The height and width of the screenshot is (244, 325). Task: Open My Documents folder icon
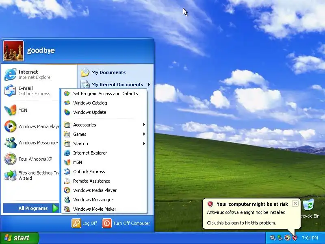[85, 72]
